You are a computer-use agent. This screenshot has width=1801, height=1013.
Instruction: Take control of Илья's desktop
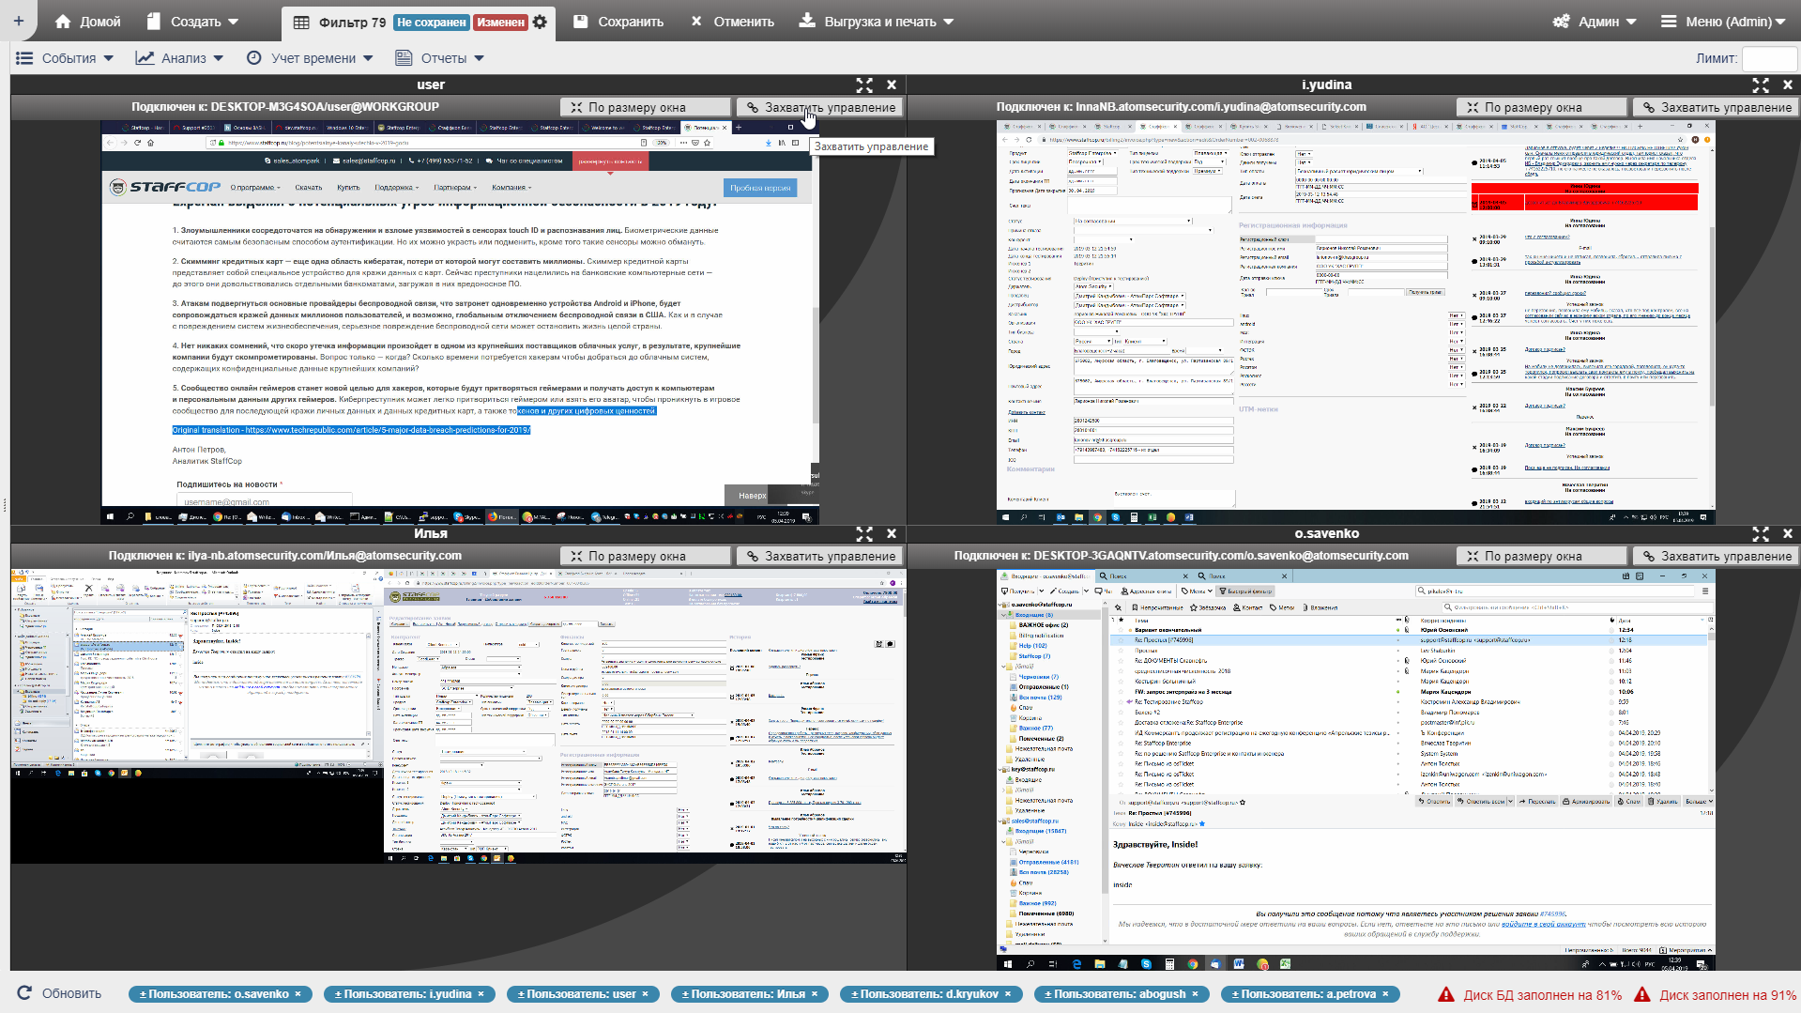(820, 557)
